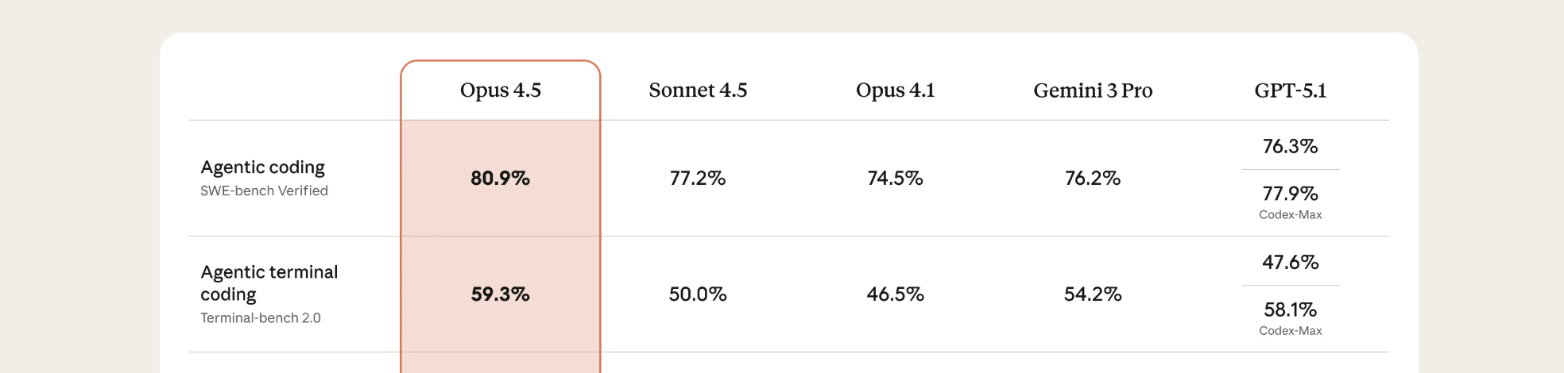Click the Agentic coding row label
The height and width of the screenshot is (373, 1564).
click(x=262, y=167)
